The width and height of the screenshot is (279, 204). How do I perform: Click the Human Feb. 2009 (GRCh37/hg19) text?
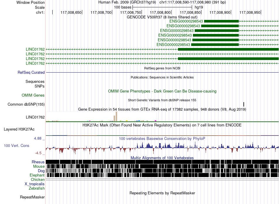[127, 2]
